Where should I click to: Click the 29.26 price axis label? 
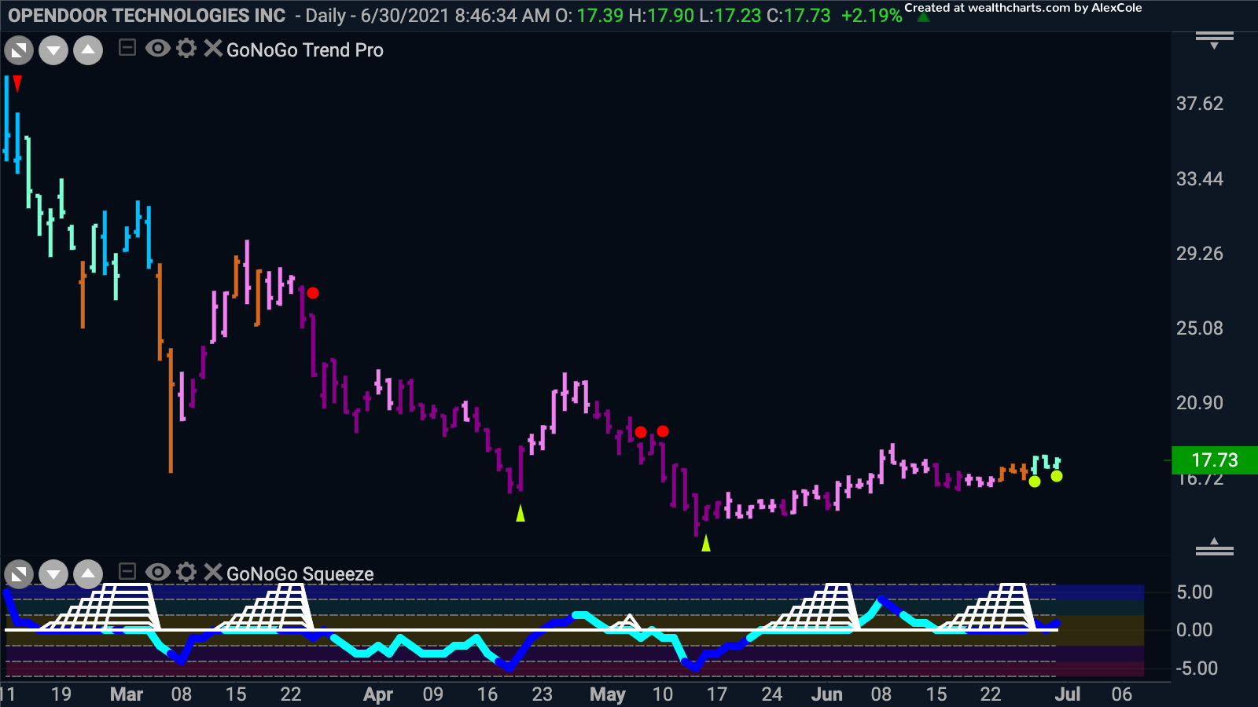coord(1200,254)
